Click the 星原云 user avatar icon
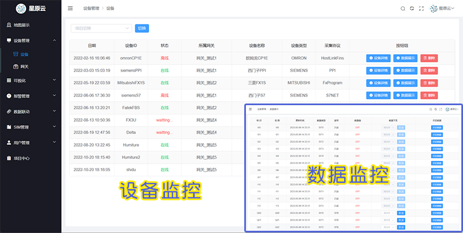The image size is (463, 233). (x=433, y=9)
